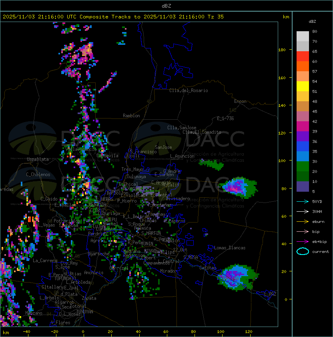
Task: Select the light gray 80-70 dBZ swatch
Action: (303, 36)
